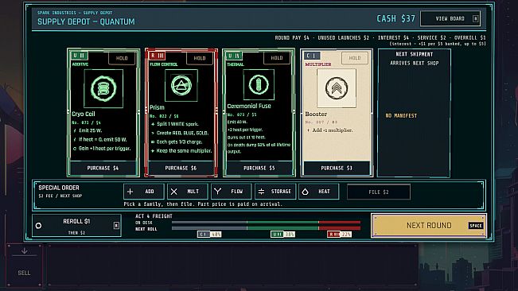Reroll the shop for $1
The height and width of the screenshot is (291, 518).
click(76, 226)
